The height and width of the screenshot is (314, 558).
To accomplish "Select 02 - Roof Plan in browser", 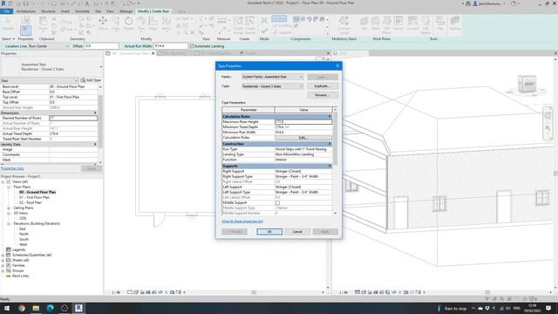I will pos(31,202).
